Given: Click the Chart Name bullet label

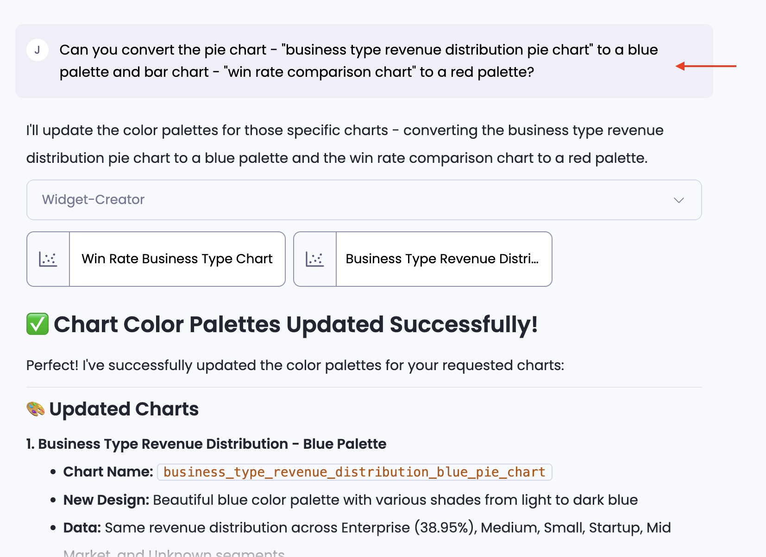Looking at the screenshot, I should tap(108, 472).
